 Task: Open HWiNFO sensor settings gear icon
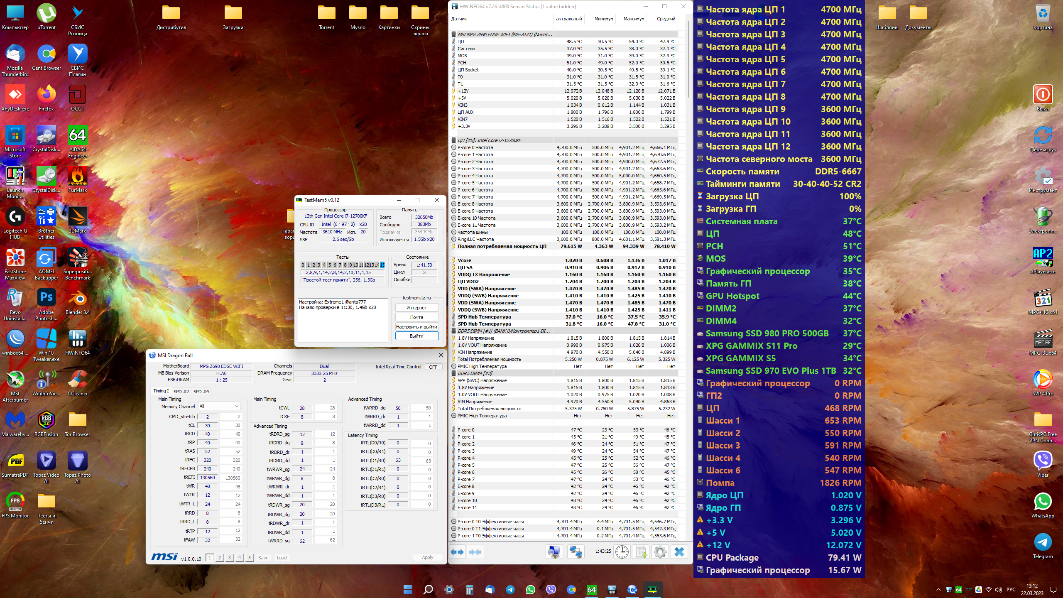coord(660,552)
